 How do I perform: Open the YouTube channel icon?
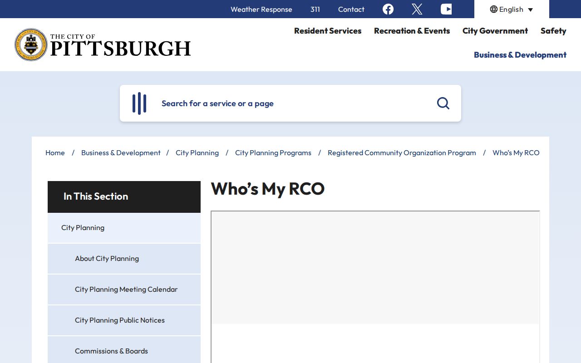tap(446, 9)
